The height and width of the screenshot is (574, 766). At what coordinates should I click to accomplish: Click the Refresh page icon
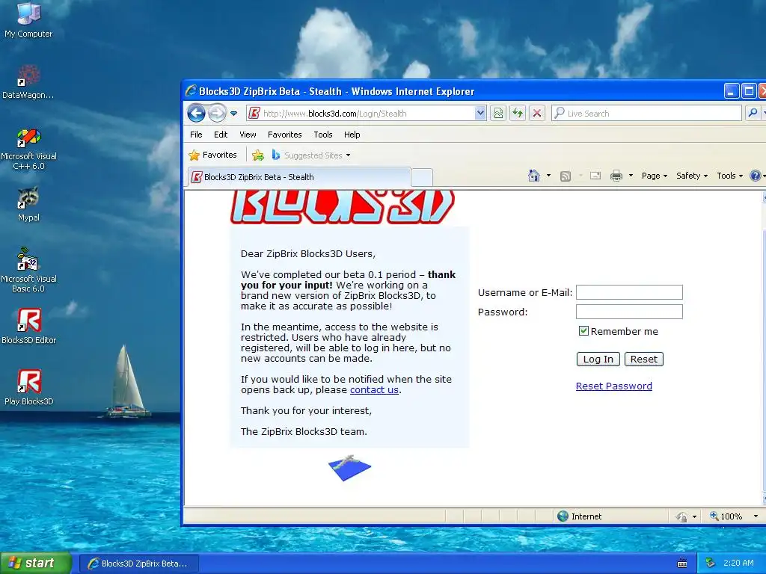point(518,114)
